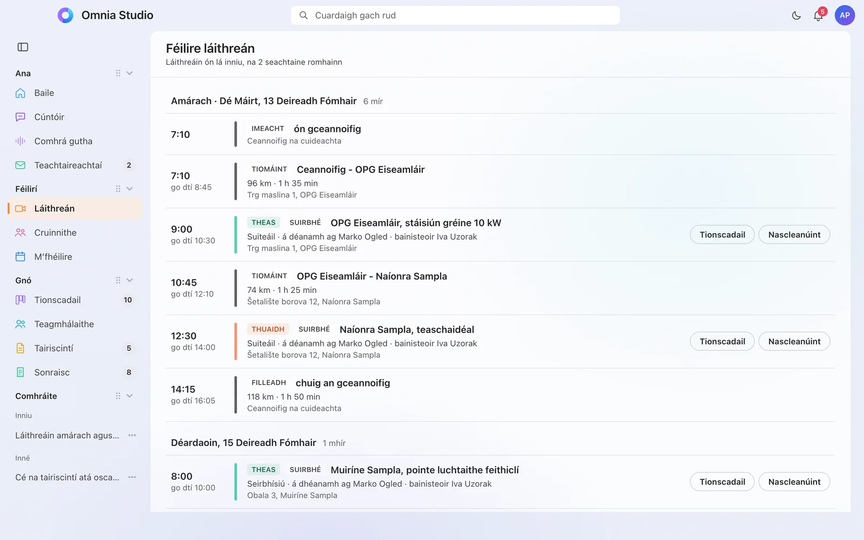864x540 pixels.
Task: Click the Omnia Studio logo
Action: tap(65, 15)
